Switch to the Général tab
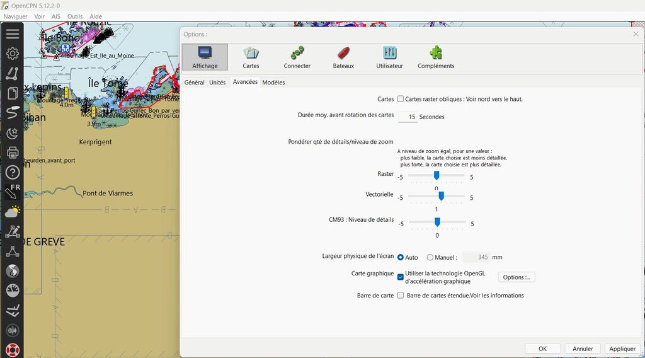The image size is (645, 358). [194, 83]
